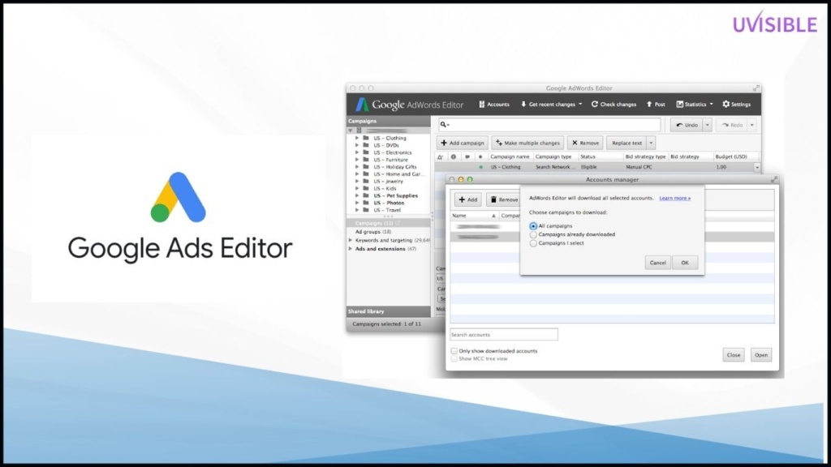The height and width of the screenshot is (467, 831).
Task: Collapse the account root node in the tree
Action: click(351, 131)
